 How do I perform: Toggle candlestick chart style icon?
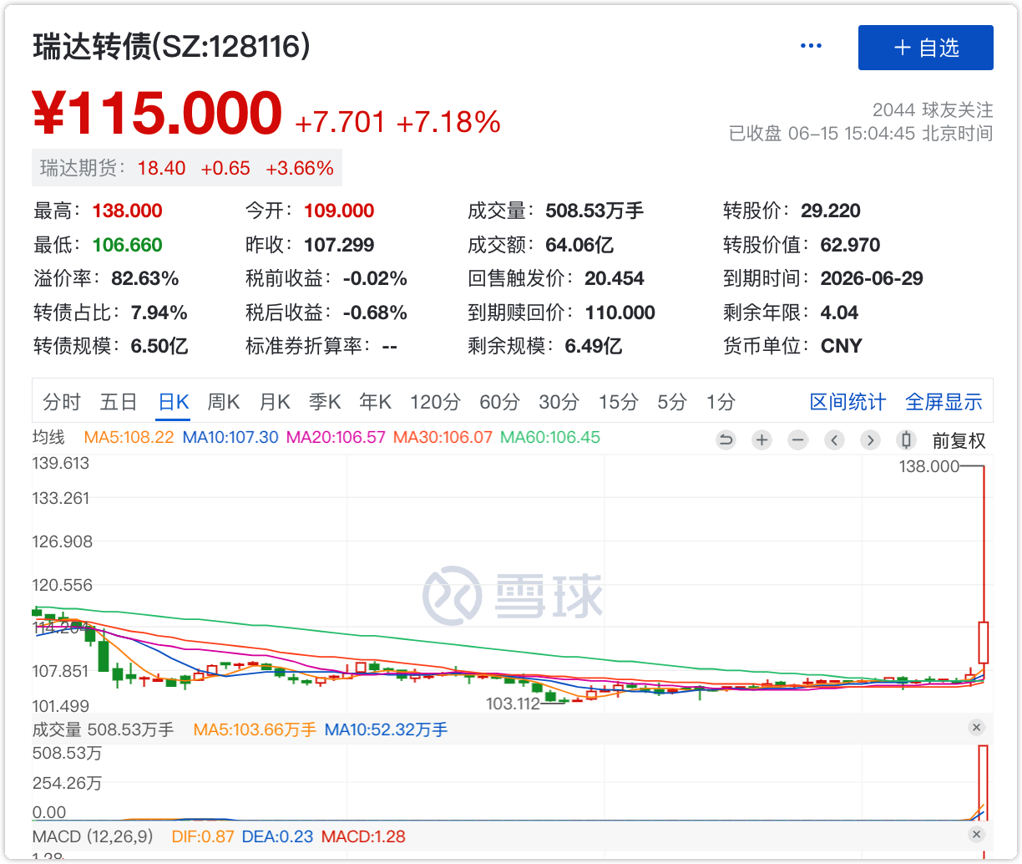tap(905, 440)
